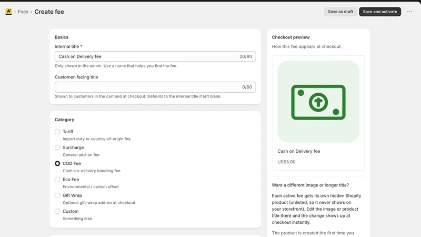Screen dimensions: 421x237
Task: Click 'Optional gift-wrap add-on at checkout' description
Action: 99,203
